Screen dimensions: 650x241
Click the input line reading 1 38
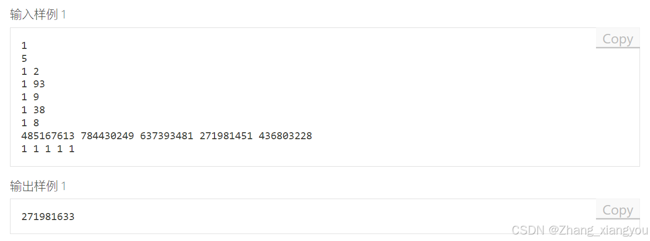pyautogui.click(x=33, y=110)
